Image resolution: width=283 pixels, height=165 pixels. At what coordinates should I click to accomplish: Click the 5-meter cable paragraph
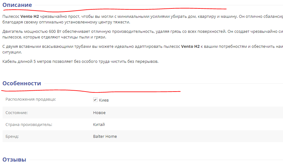(x=80, y=62)
